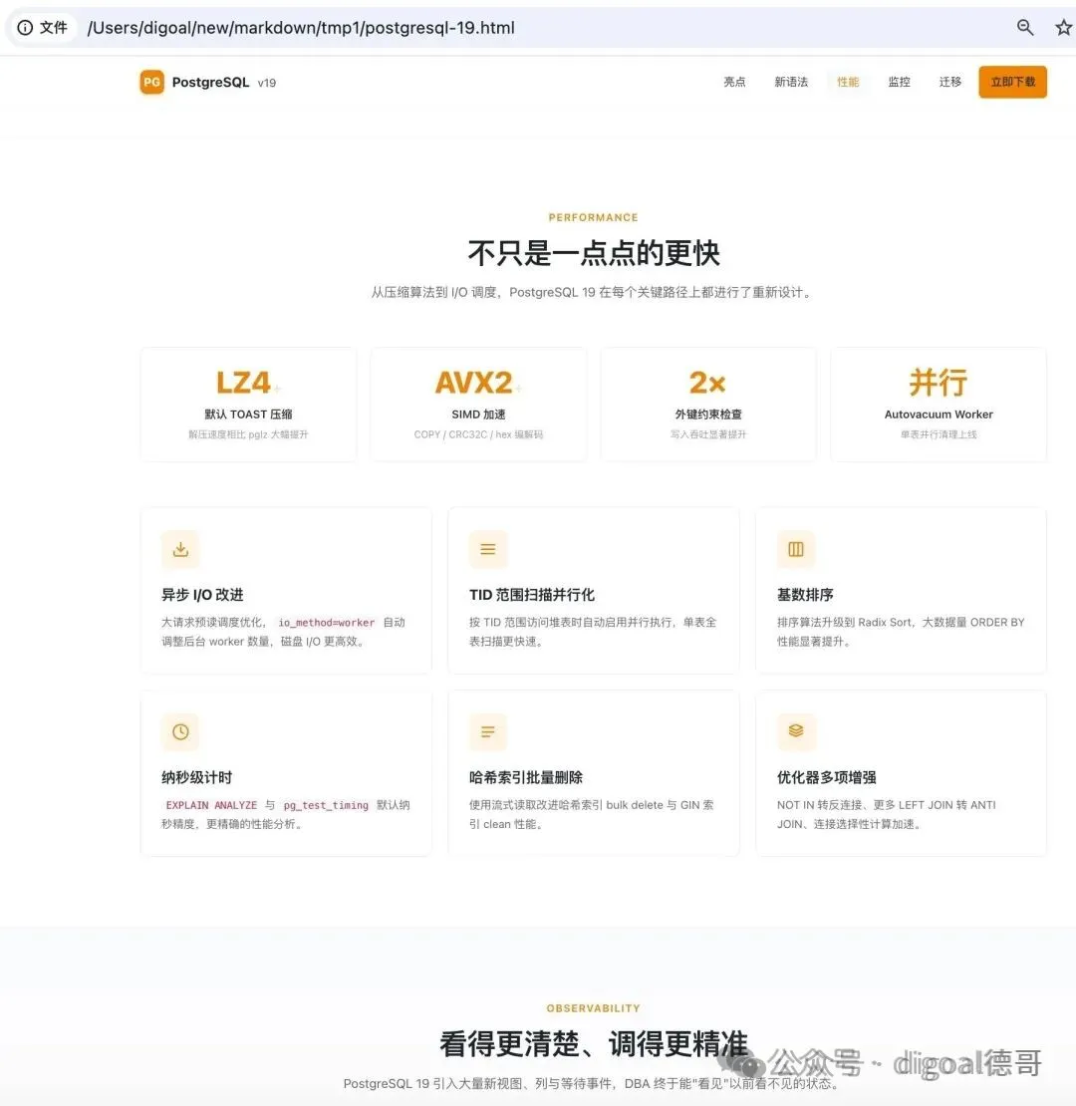Click the 异步 I/O 改进 title

coord(202,595)
